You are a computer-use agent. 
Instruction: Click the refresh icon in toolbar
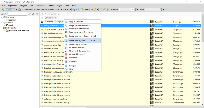click(3, 9)
